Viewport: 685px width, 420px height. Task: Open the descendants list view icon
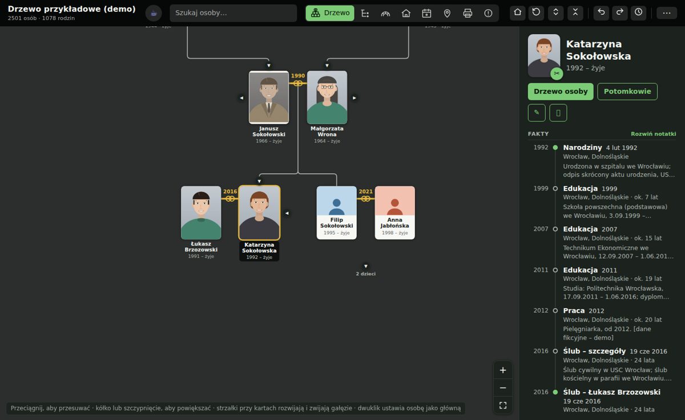pos(365,13)
